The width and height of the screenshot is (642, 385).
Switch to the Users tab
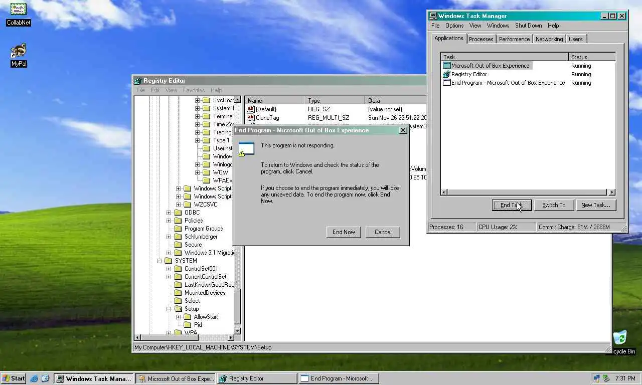click(x=576, y=39)
